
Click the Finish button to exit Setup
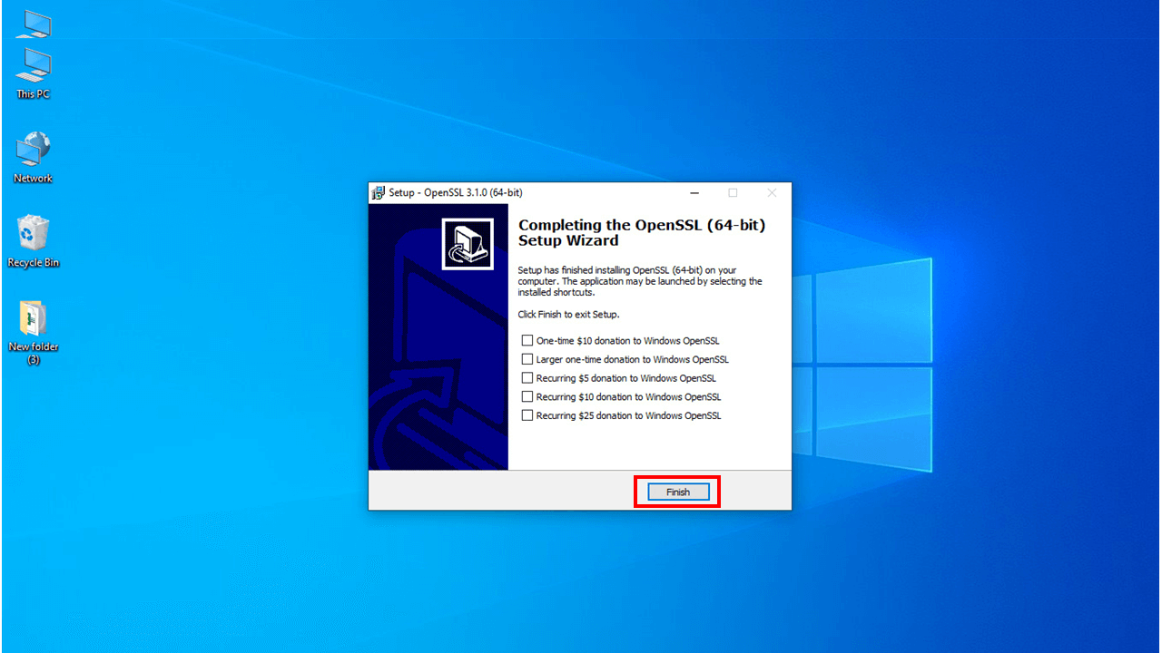point(677,492)
